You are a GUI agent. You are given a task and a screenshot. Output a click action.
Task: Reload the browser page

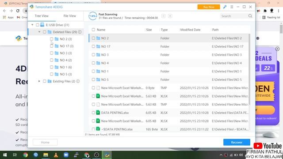tap(18, 11)
